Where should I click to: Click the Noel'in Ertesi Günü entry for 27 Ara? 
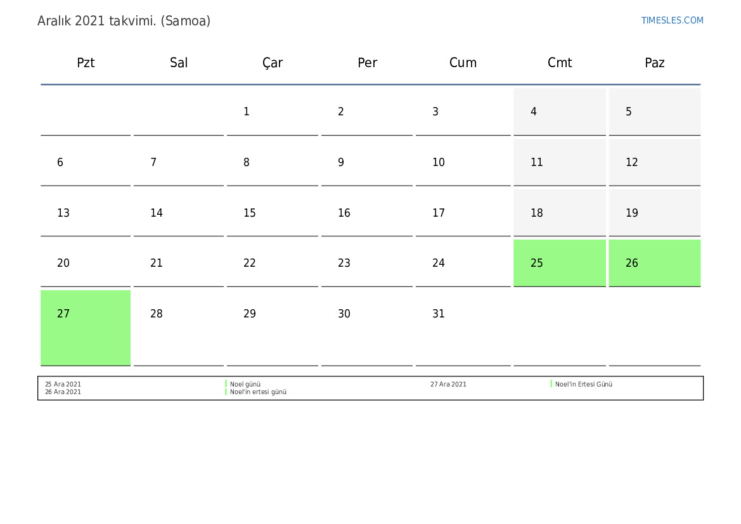click(583, 384)
